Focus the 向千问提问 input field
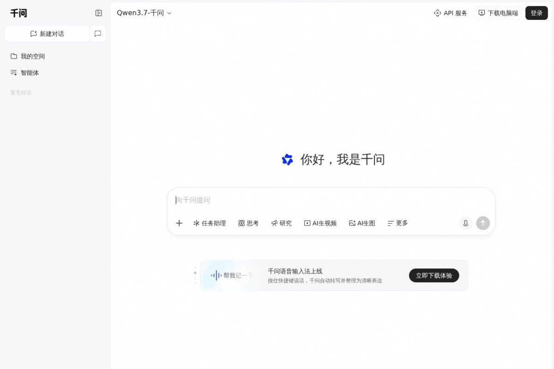This screenshot has width=554, height=369. [331, 200]
